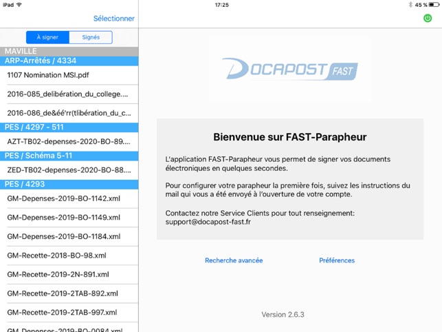Tap the Sélectionner button

pos(113,19)
